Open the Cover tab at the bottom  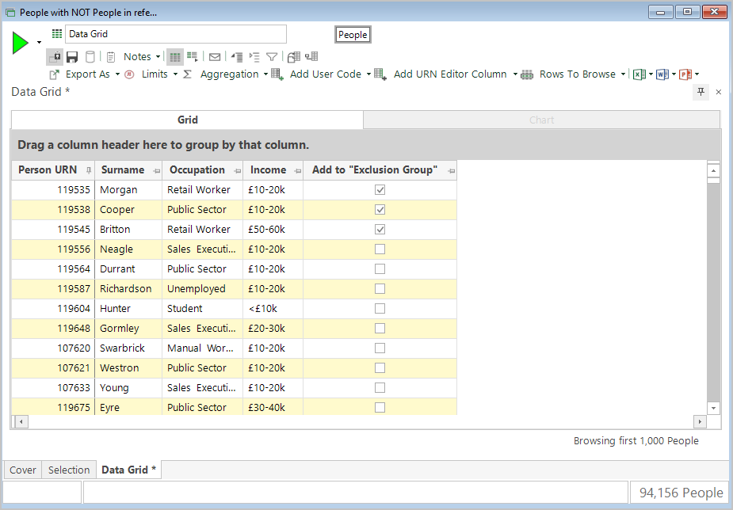(23, 470)
